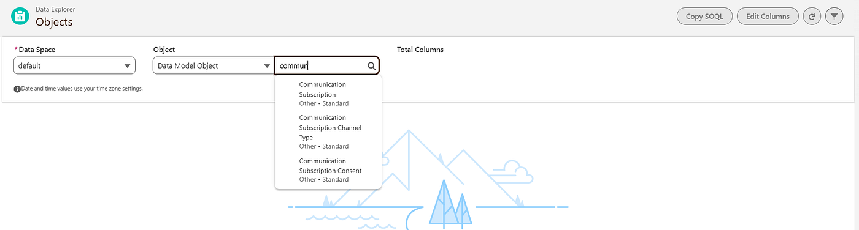Click the Data Explorer header text
The image size is (859, 230).
click(x=55, y=9)
